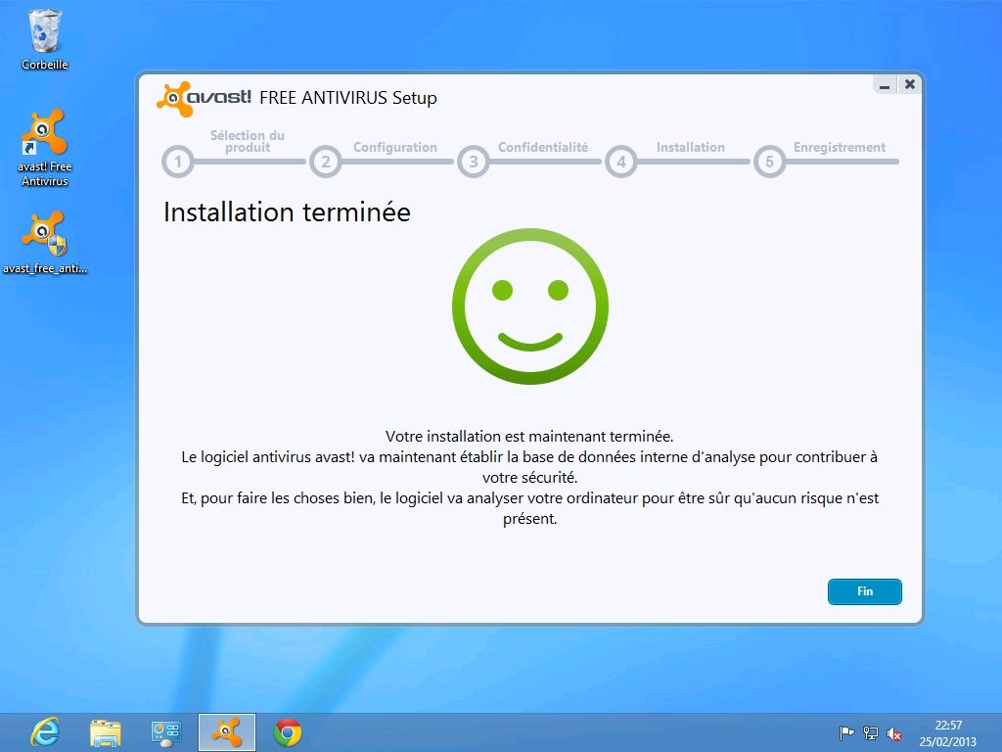
Task: Click the network status tray icon
Action: [871, 732]
